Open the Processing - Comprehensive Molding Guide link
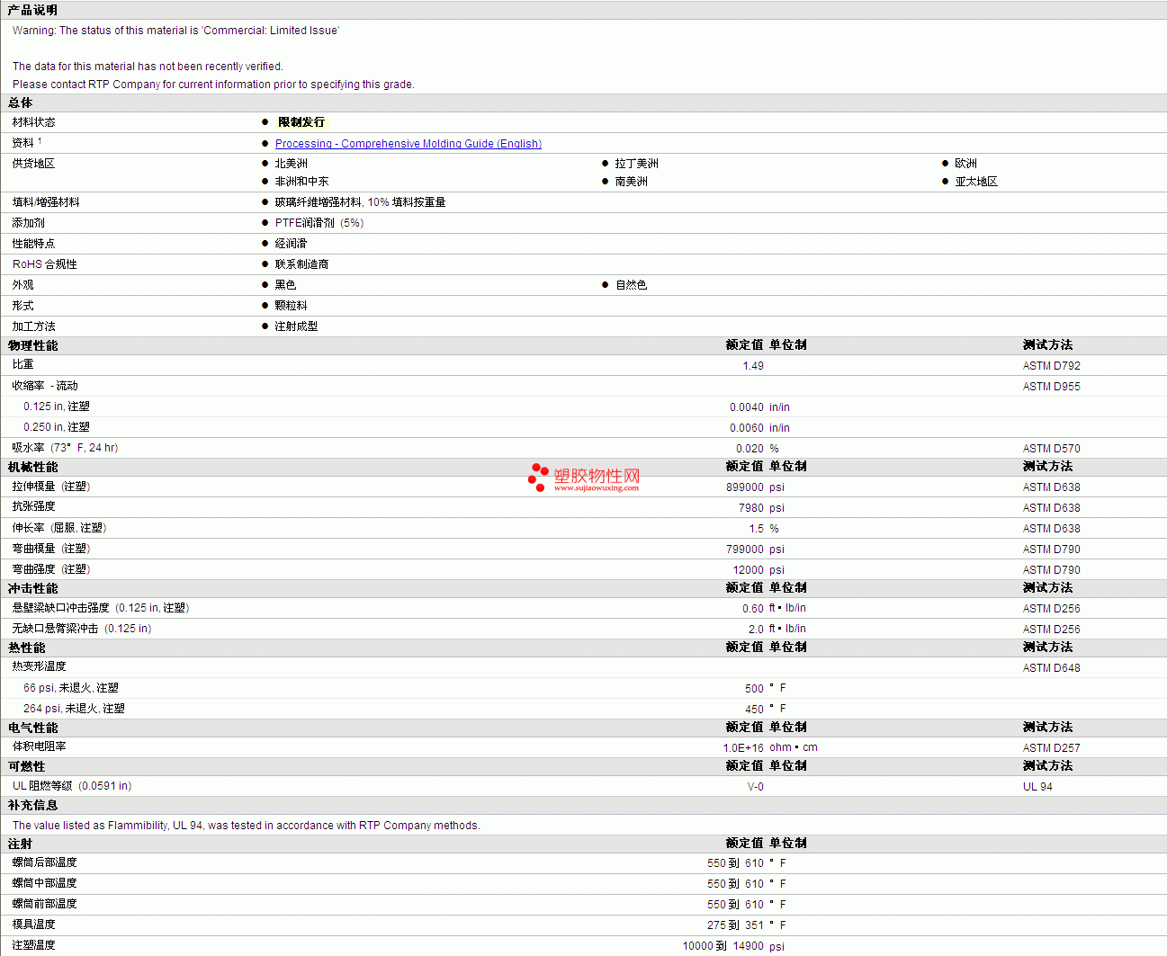This screenshot has height=956, width=1167. point(408,144)
